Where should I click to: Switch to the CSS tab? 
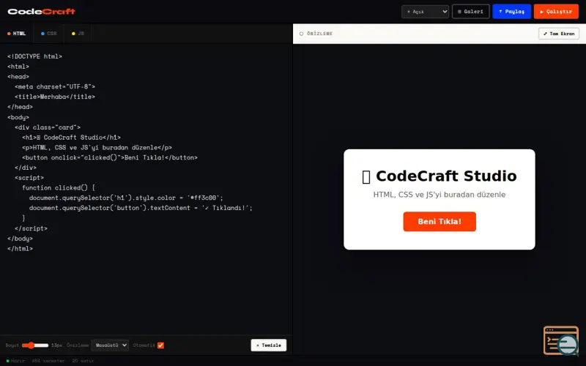pyautogui.click(x=48, y=34)
